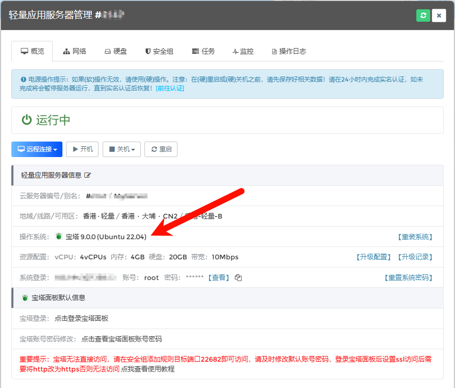Click the BaoTa icon in 宝塔面板默认信息 header
This screenshot has height=388, width=455.
[x=25, y=298]
